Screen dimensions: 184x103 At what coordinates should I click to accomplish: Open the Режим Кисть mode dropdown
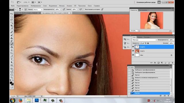pos(38,9)
